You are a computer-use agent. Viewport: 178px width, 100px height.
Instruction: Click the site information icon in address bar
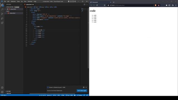[108, 5]
